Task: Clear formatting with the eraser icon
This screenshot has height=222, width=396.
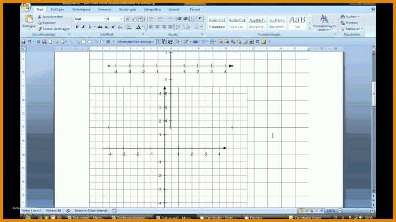Action: pyautogui.click(x=141, y=19)
